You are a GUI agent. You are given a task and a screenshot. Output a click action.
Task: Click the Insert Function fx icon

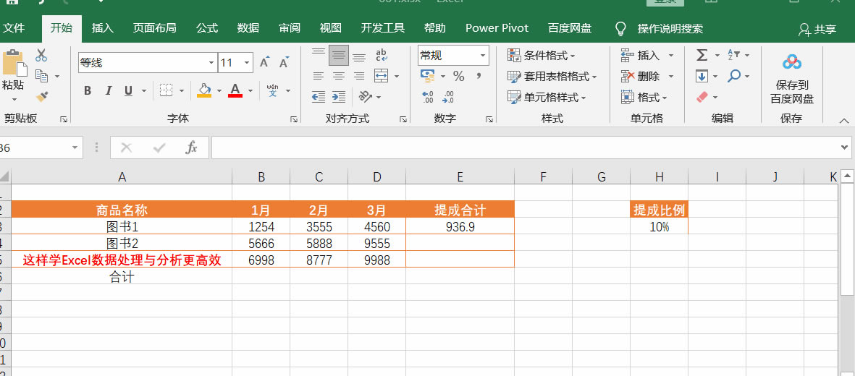(x=191, y=148)
